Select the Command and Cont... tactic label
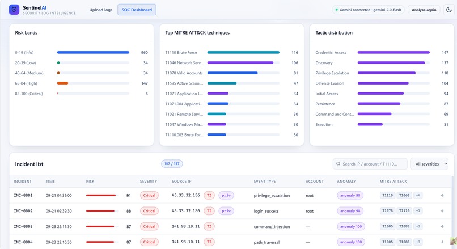 coord(335,115)
